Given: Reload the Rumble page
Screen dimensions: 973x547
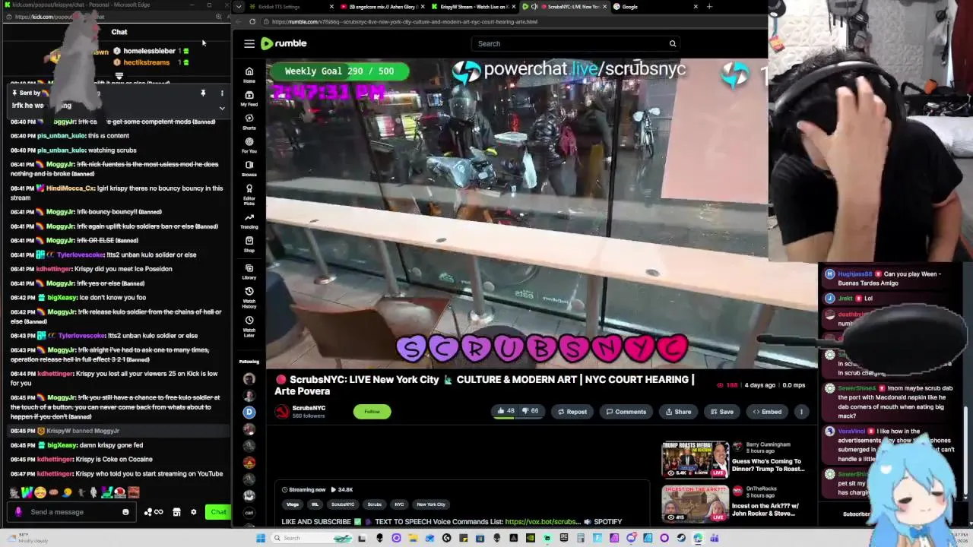Looking at the screenshot, I should pos(252,21).
